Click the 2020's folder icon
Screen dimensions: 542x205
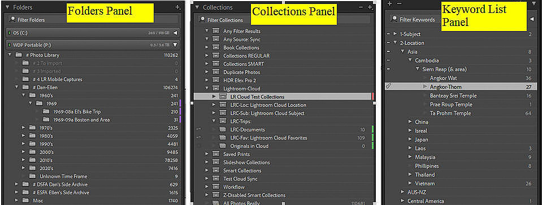pyautogui.click(x=32, y=168)
